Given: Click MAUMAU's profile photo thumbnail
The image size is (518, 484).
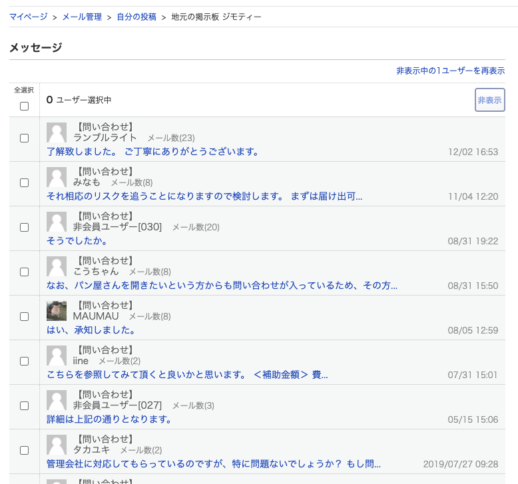Looking at the screenshot, I should [57, 311].
